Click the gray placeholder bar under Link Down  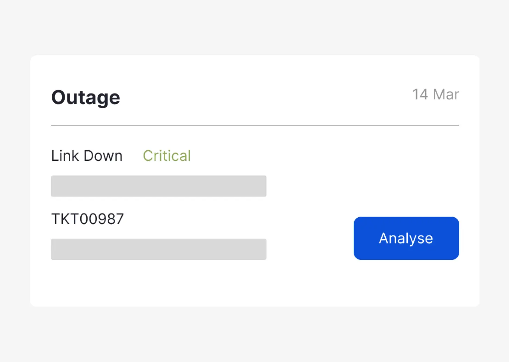[x=158, y=186]
